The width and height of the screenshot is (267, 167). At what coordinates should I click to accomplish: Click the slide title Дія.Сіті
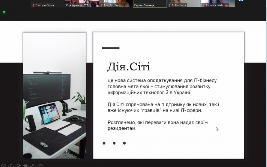coord(128,66)
